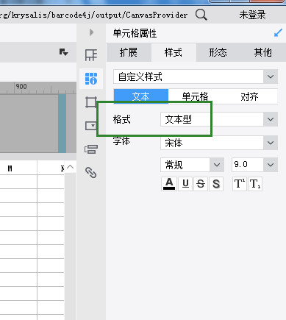Click the corner arrow icon above ruler
Screen dimensions: 286x320
(64, 52)
